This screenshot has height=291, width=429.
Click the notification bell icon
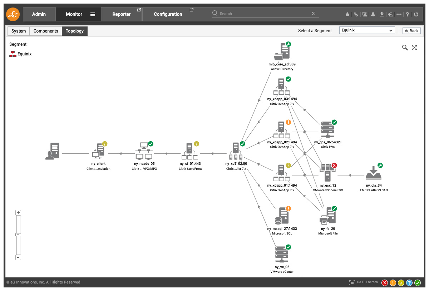[x=373, y=14]
